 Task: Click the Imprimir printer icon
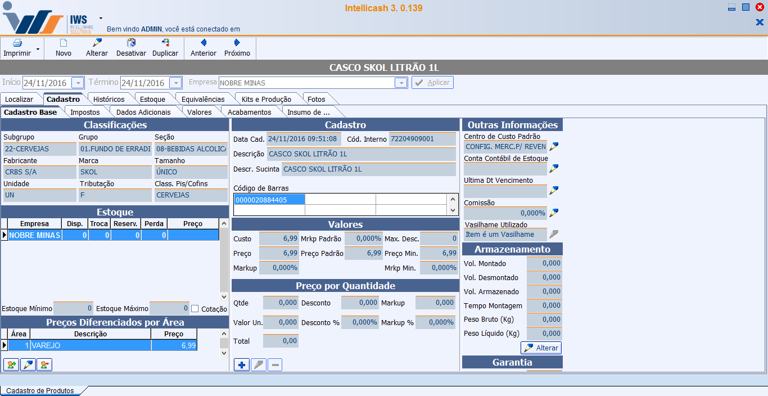point(17,43)
